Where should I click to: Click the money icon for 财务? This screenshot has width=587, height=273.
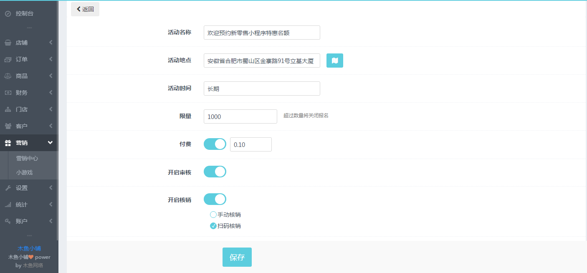(x=8, y=93)
